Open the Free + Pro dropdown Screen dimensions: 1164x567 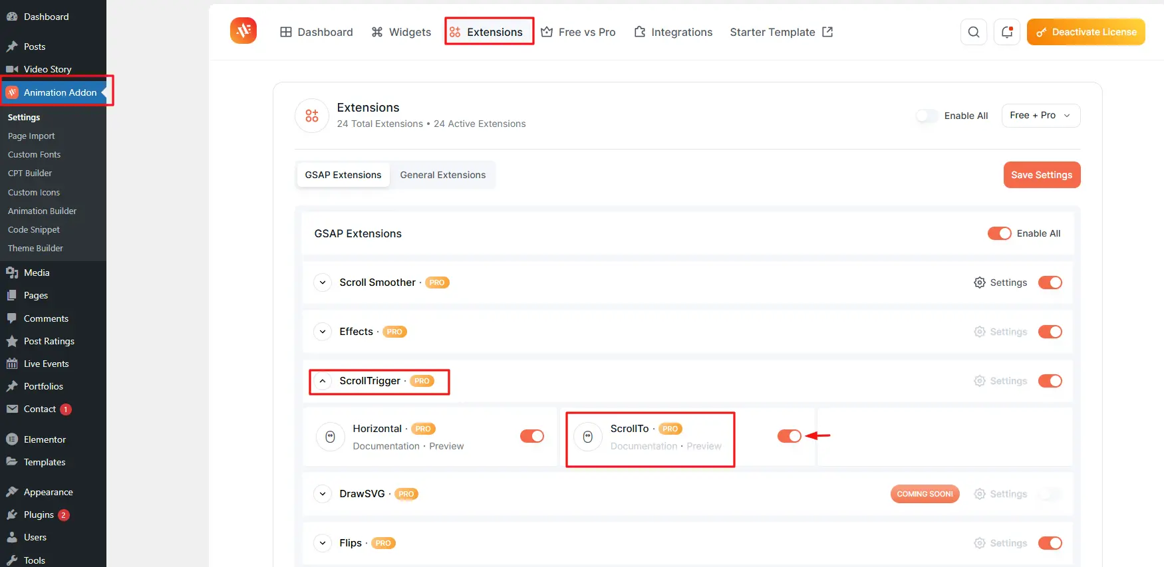1040,116
